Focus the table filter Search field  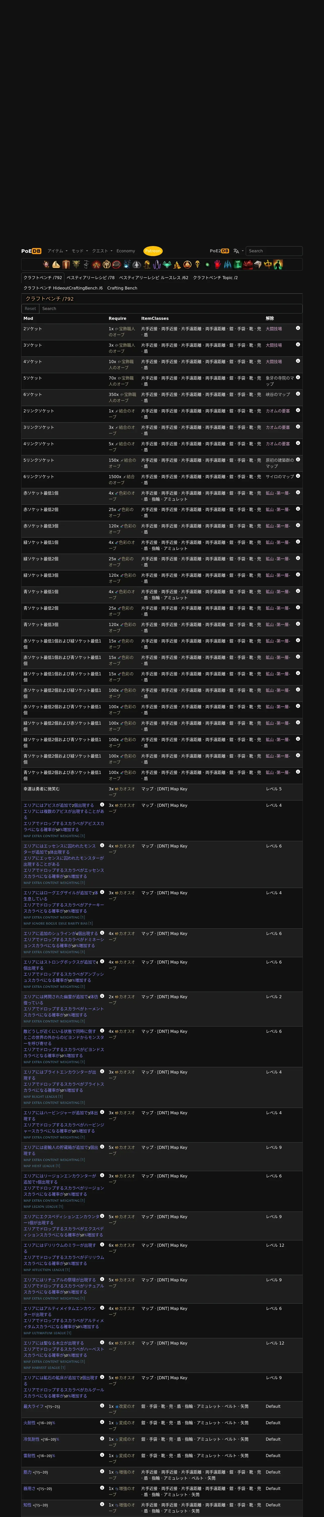[171, 308]
